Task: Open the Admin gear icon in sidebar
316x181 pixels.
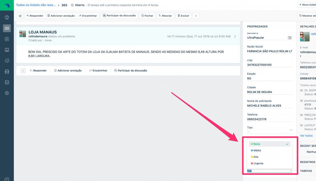Action: coord(7,93)
